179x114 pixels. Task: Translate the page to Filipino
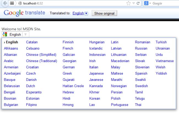[x=31, y=105]
